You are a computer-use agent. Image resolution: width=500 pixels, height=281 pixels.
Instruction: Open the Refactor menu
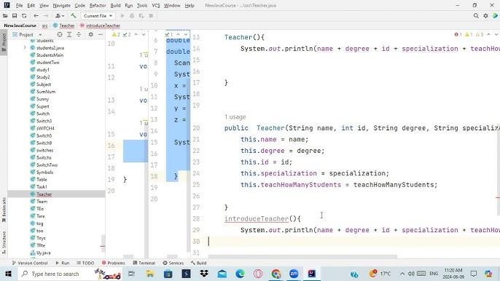point(98,5)
